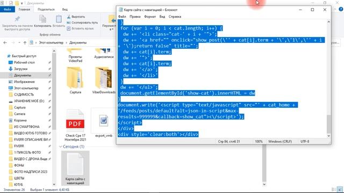This screenshot has height=193, width=344.
Task: Open the ФОНЫ sidebar folder
Action: pyautogui.click(x=19, y=165)
